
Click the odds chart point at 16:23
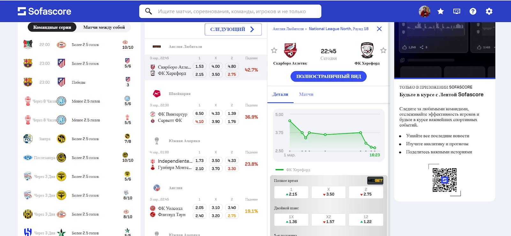(375, 148)
